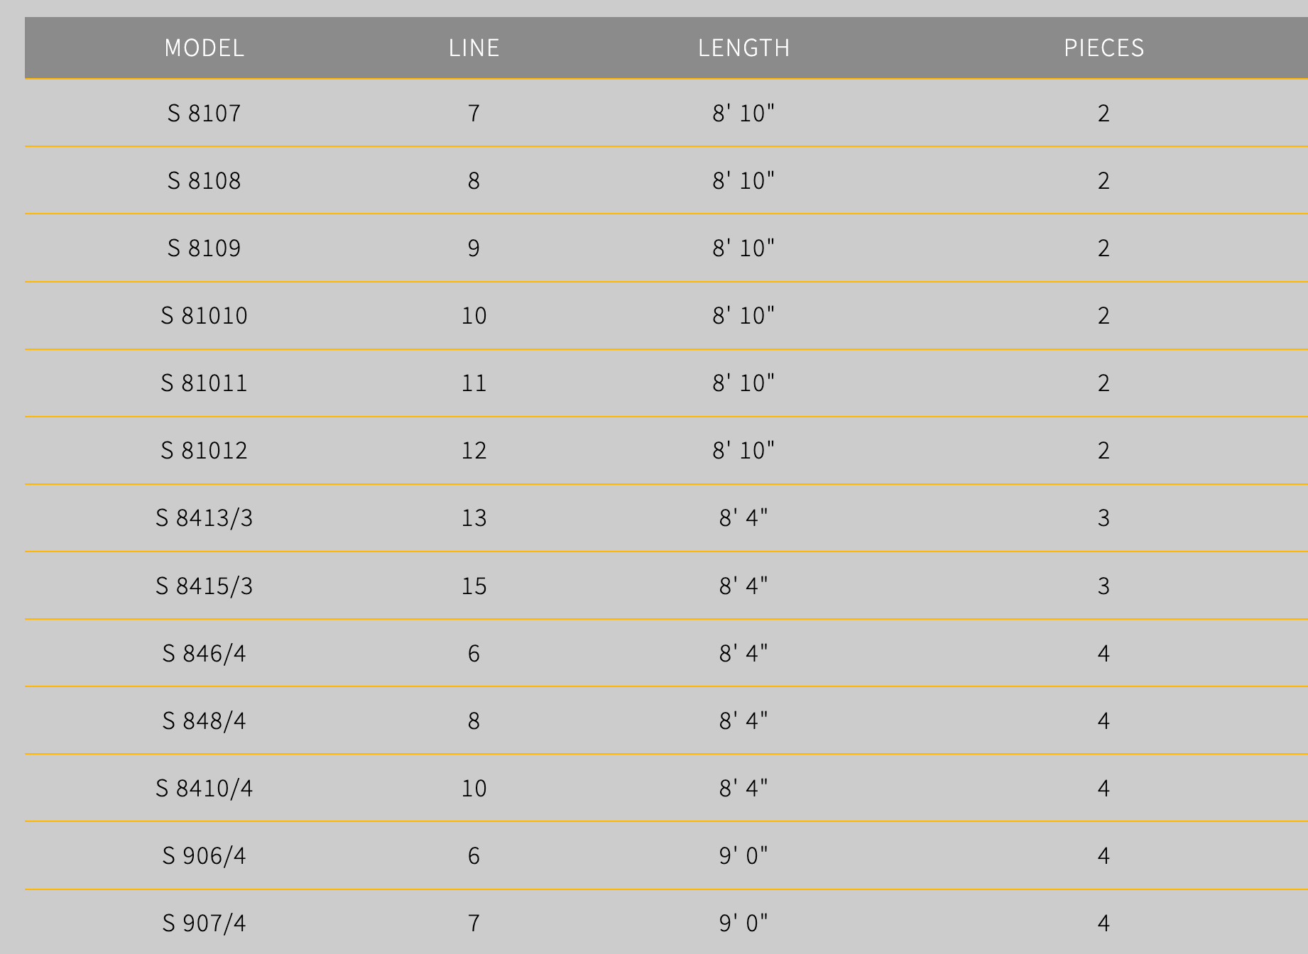This screenshot has width=1308, height=954.
Task: Click the S 846/4 model cell
Action: tap(205, 653)
